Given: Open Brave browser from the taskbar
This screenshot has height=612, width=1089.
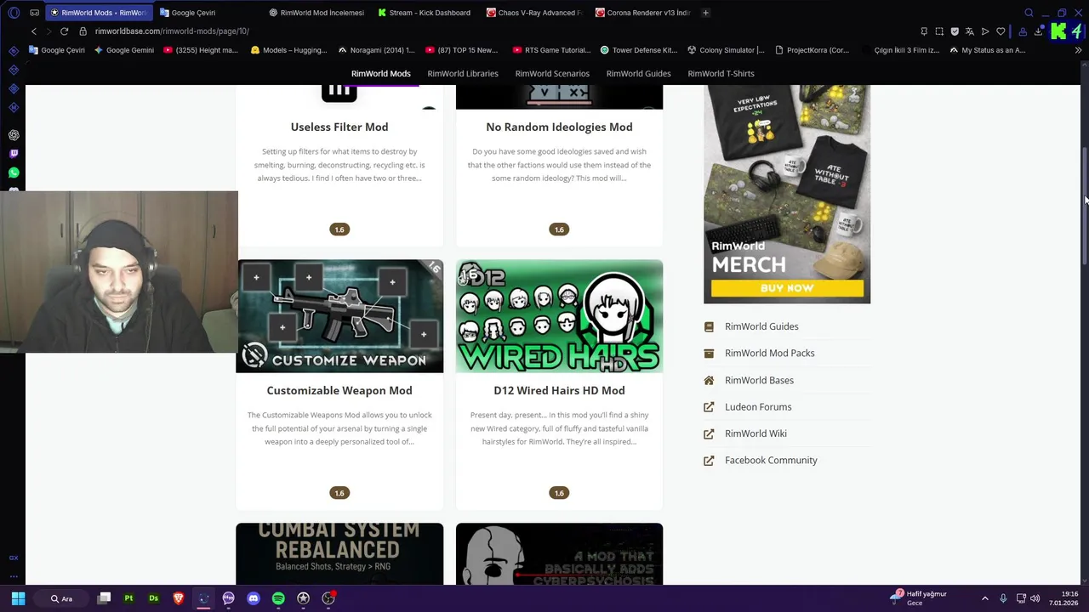Looking at the screenshot, I should point(179,598).
